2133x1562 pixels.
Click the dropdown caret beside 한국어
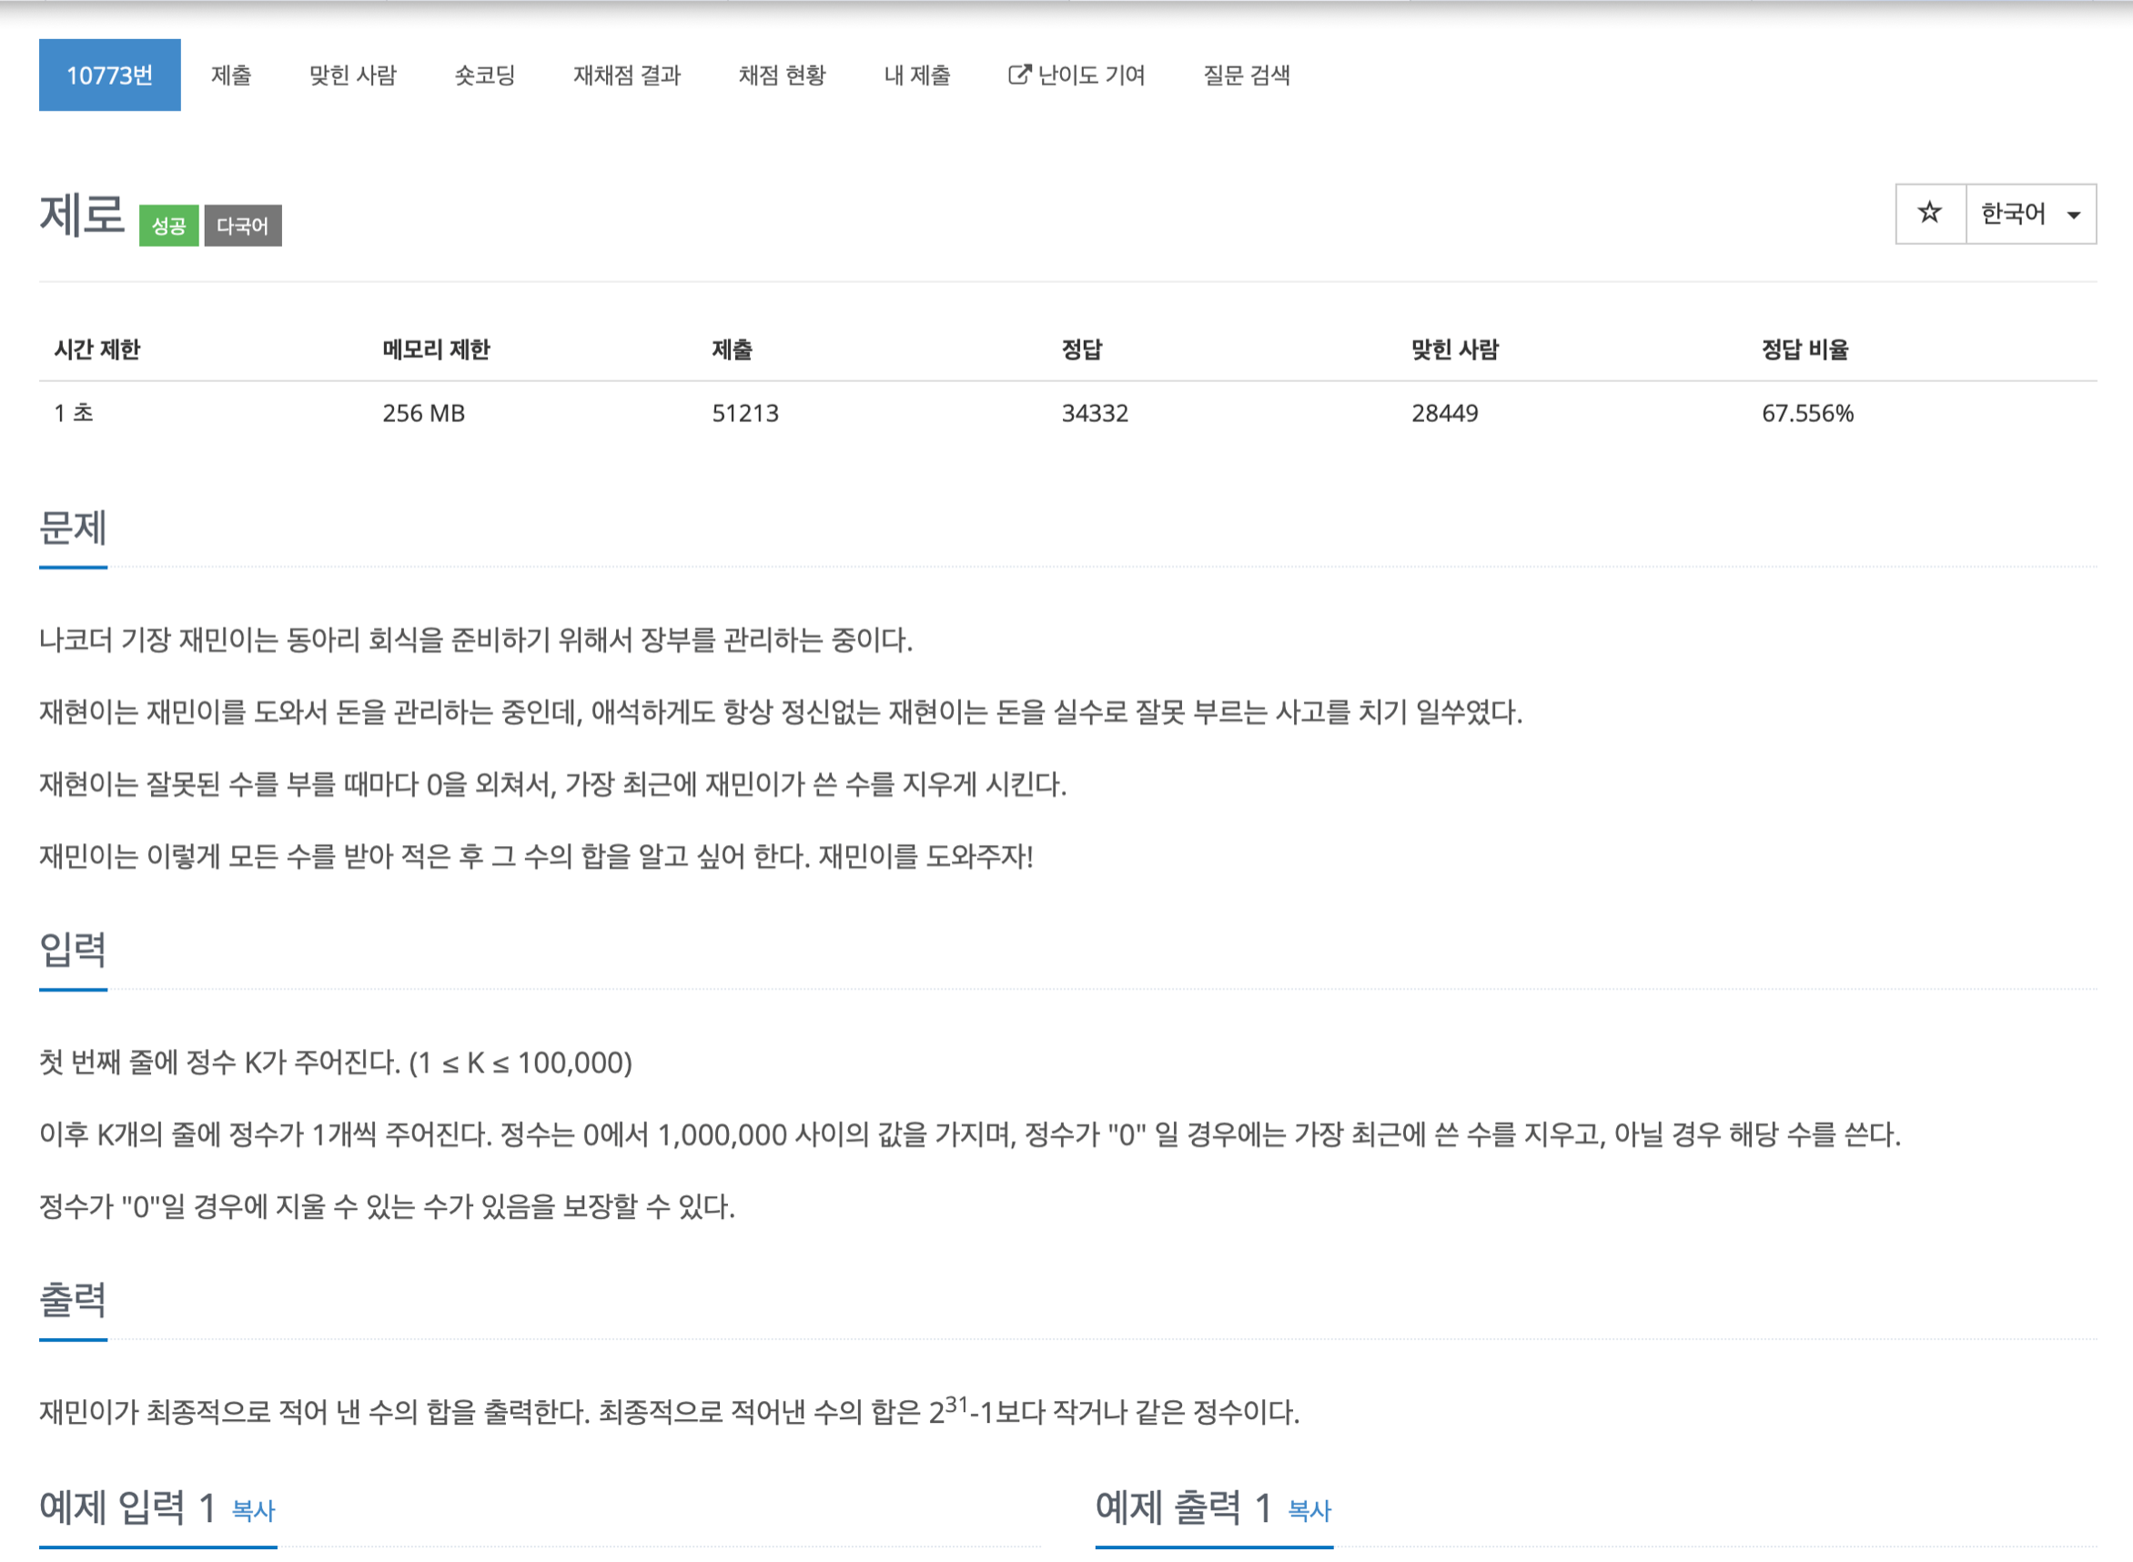point(2074,216)
